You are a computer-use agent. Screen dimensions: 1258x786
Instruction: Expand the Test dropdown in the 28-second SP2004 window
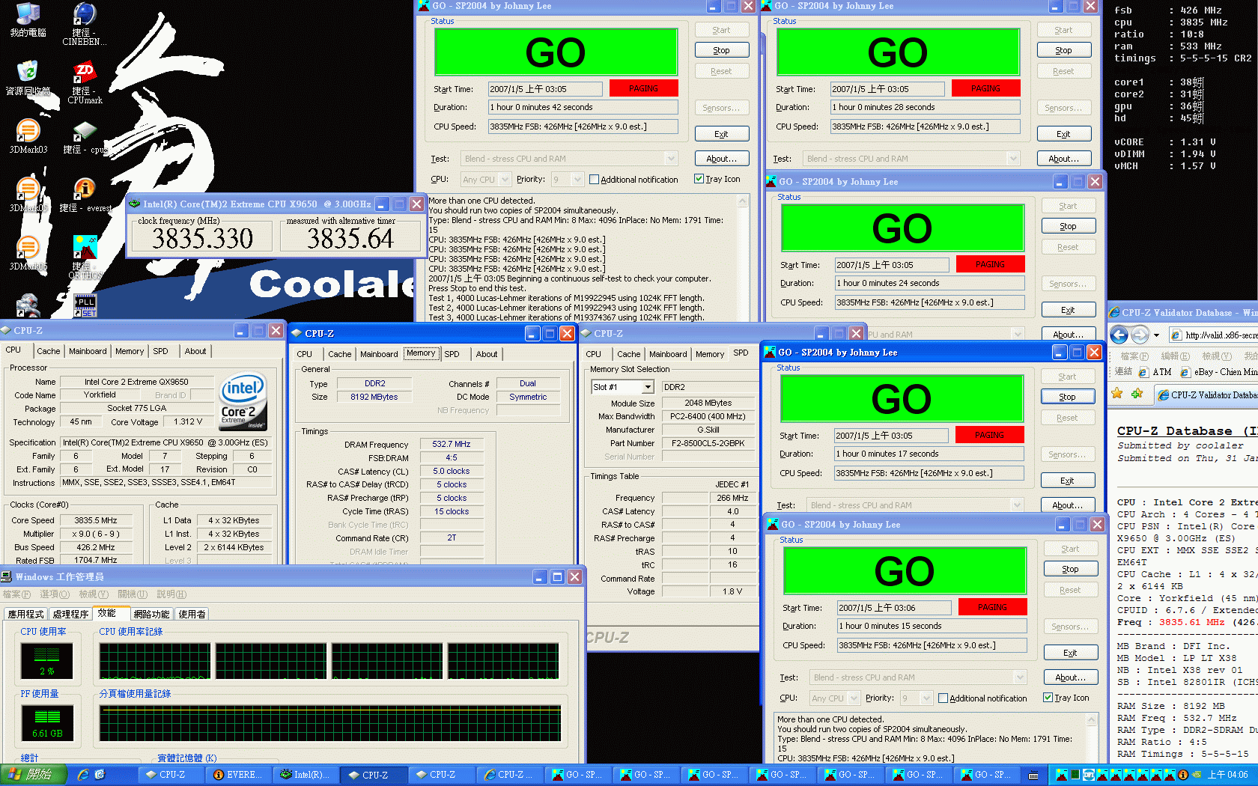[x=1013, y=159]
